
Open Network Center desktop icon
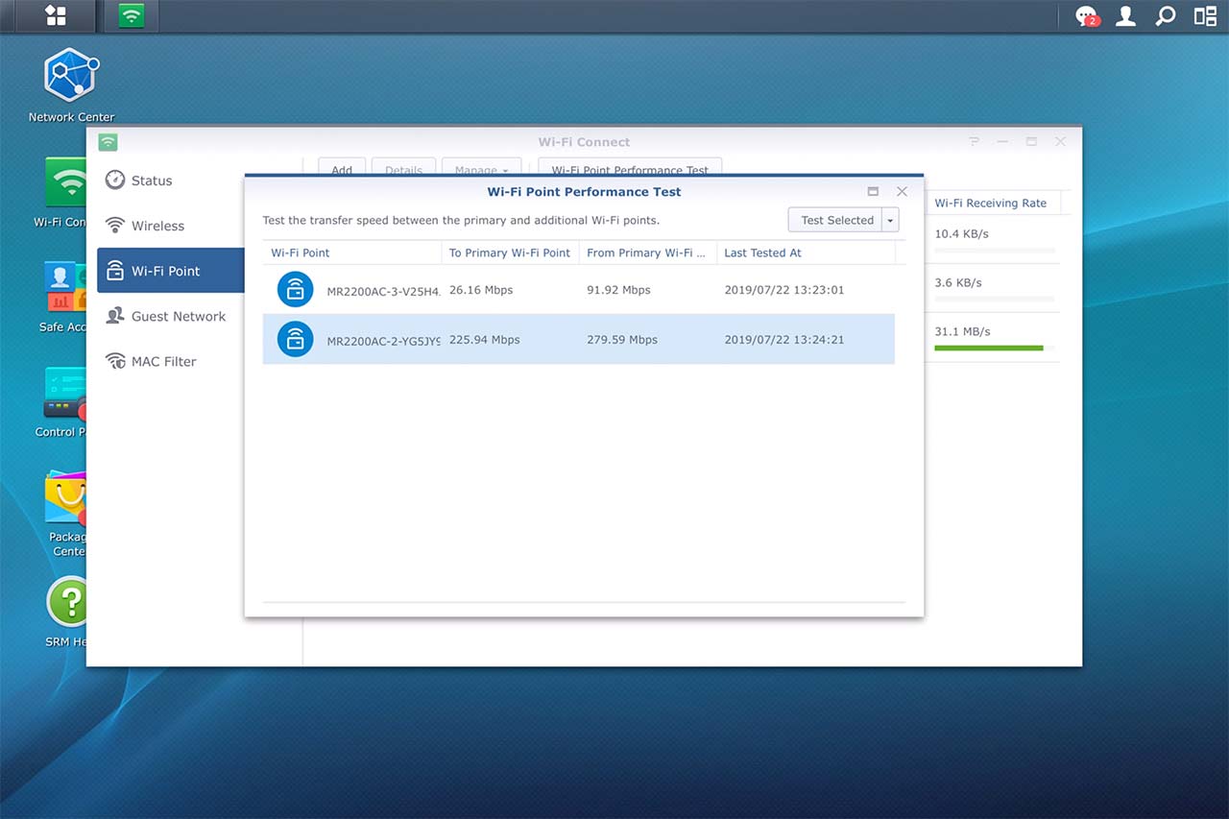point(71,84)
